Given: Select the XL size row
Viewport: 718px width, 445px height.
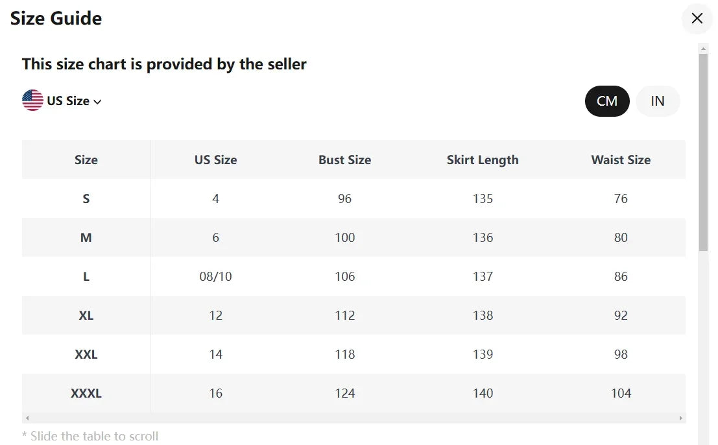Looking at the screenshot, I should coord(86,315).
